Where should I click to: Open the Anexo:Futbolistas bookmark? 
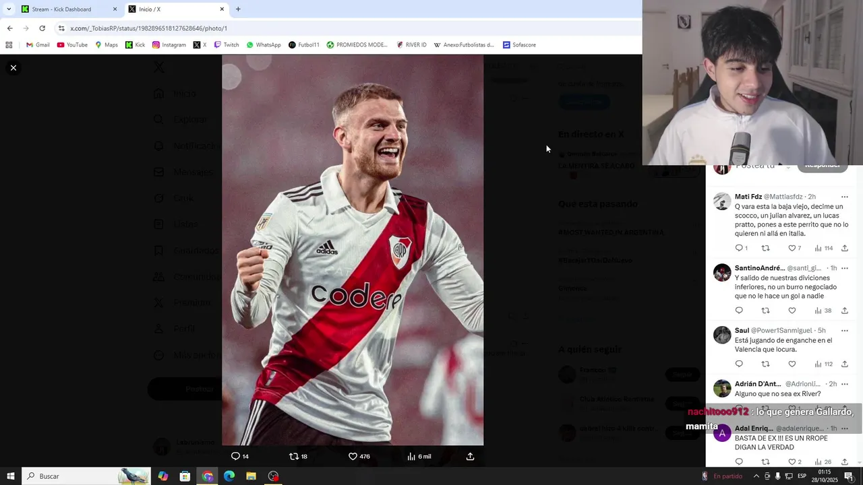464,45
